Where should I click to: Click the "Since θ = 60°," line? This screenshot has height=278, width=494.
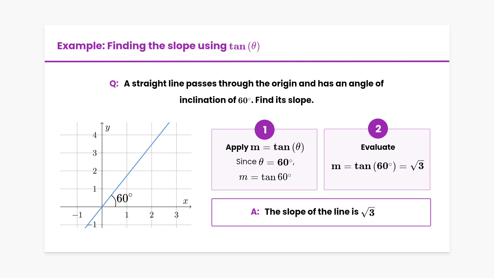265,162
